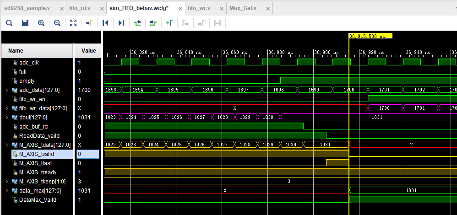This screenshot has width=457, height=215.
Task: Click the greyed Next Marker icon
Action: (201, 23)
